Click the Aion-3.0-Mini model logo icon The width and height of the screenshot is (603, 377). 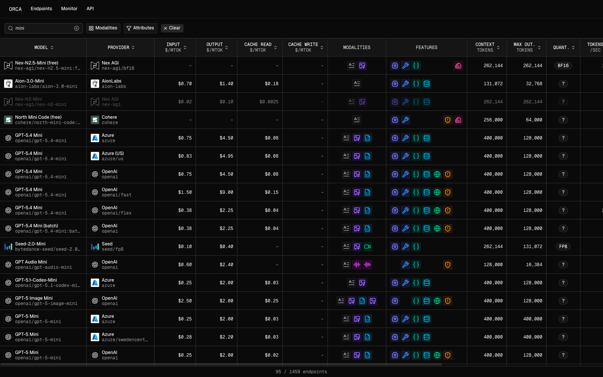coord(8,84)
